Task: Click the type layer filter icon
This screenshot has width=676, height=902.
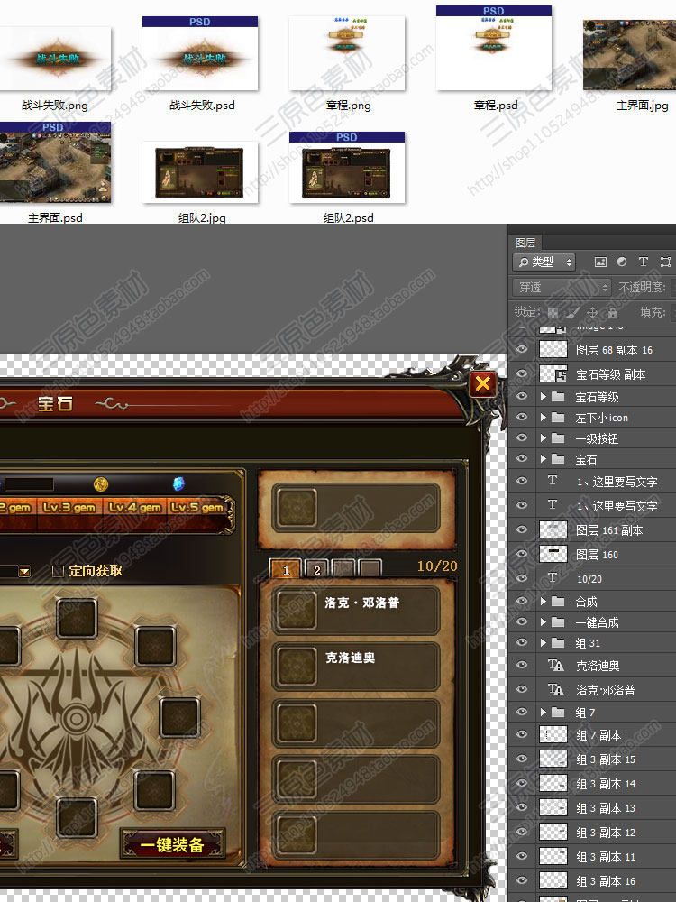Action: pos(644,262)
